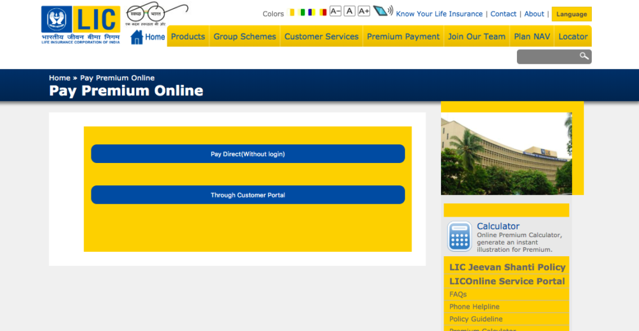Screen dimensions: 639x331
Task: Click the LIC building photo
Action: 506,153
